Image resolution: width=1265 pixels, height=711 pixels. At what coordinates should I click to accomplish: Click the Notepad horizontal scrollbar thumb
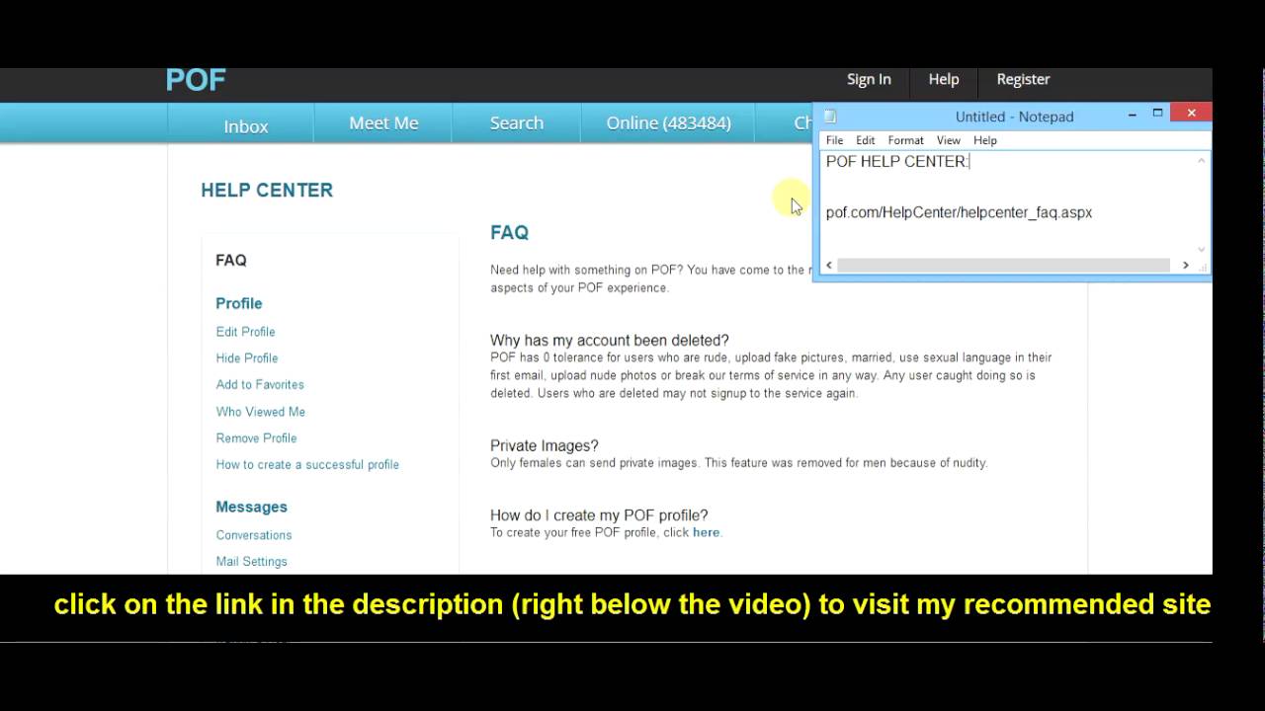(1003, 265)
